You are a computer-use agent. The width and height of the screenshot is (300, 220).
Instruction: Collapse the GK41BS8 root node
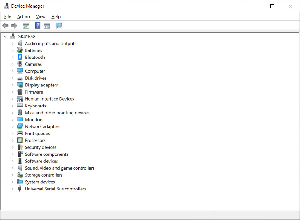[5, 37]
